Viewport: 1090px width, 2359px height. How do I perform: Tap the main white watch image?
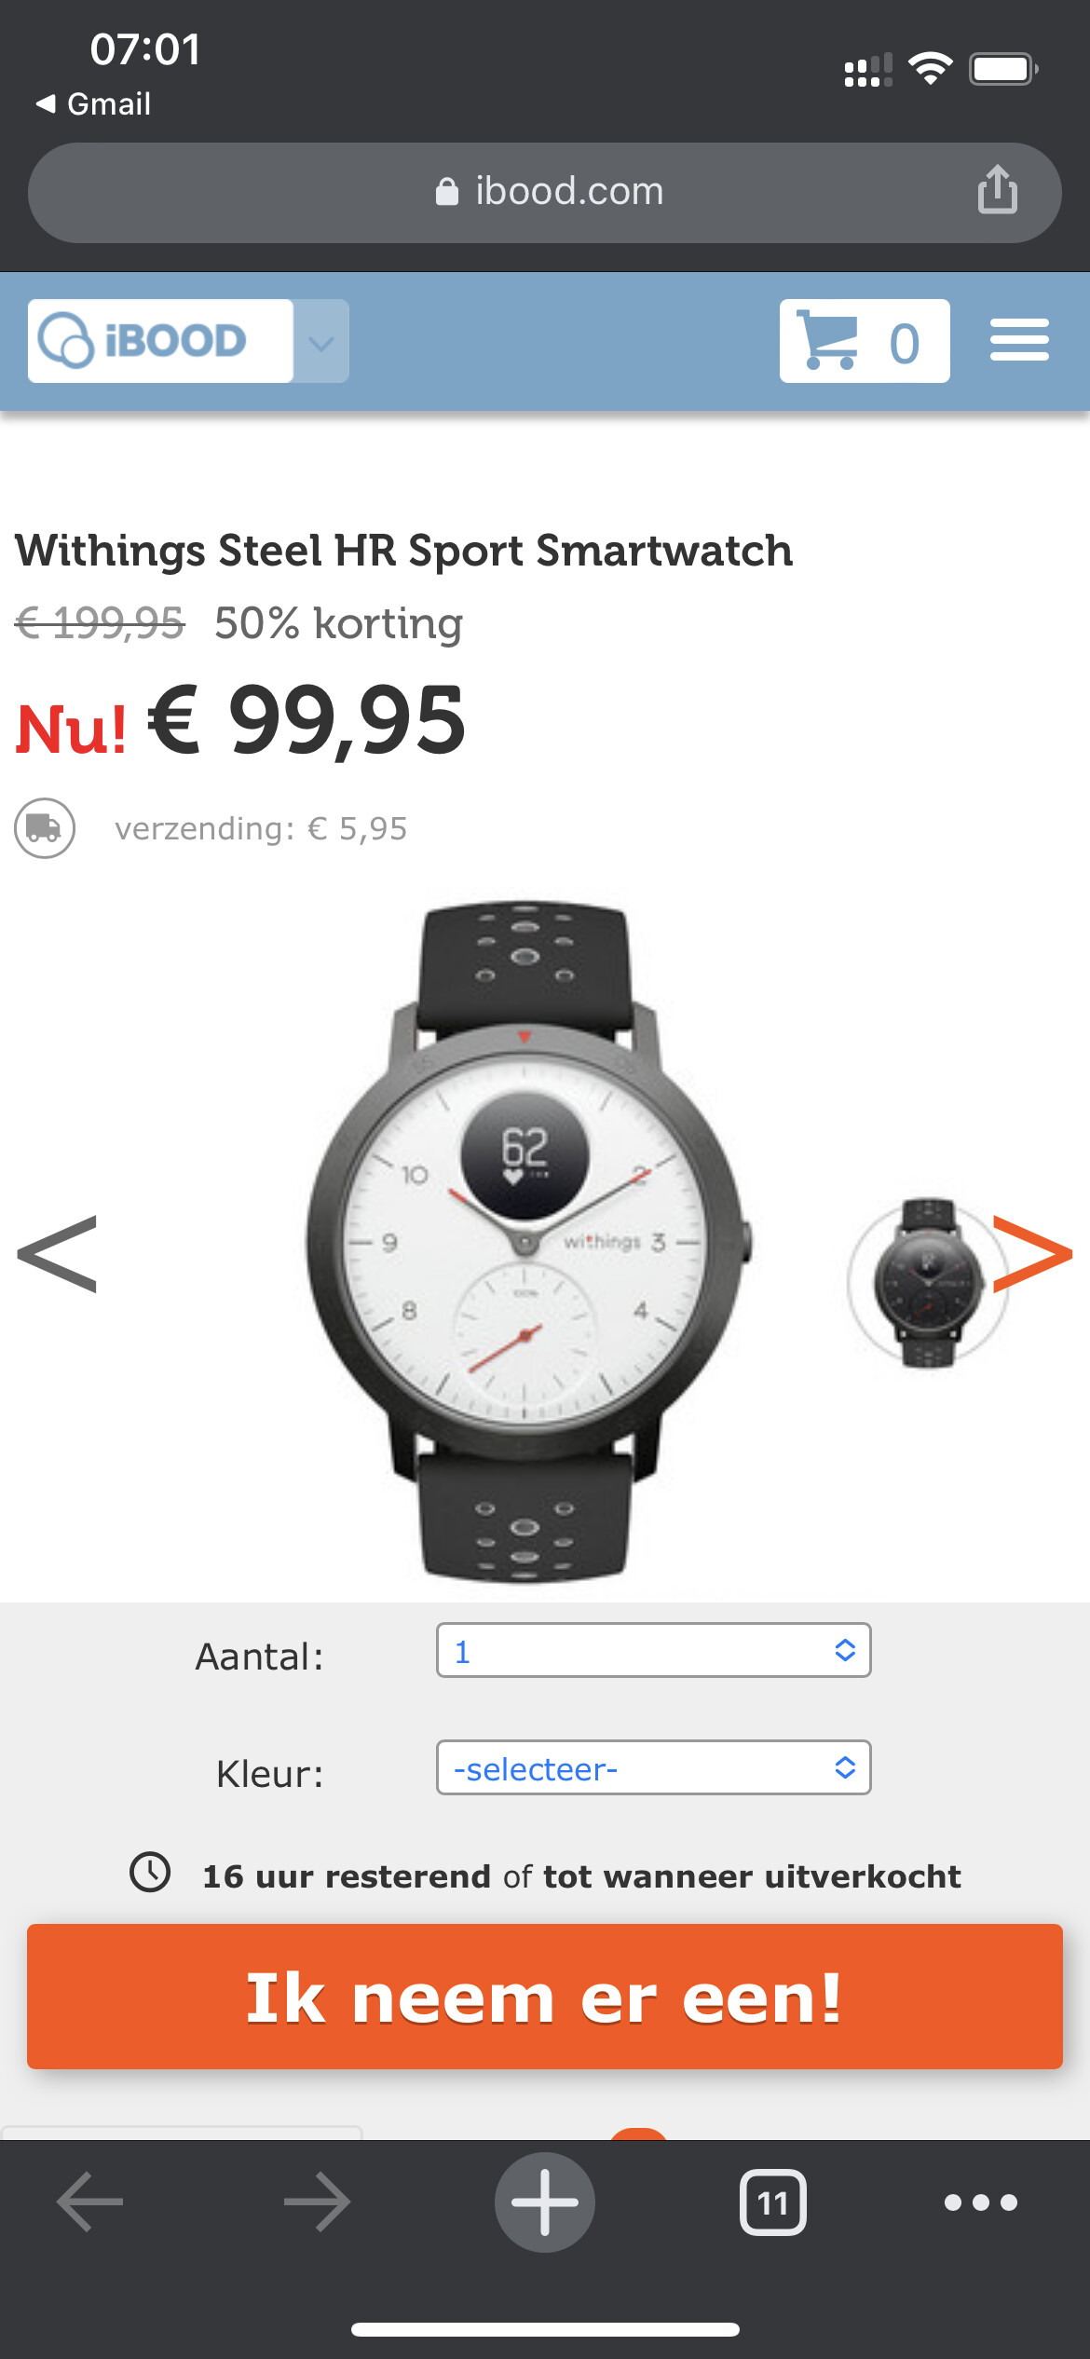coord(527,1241)
